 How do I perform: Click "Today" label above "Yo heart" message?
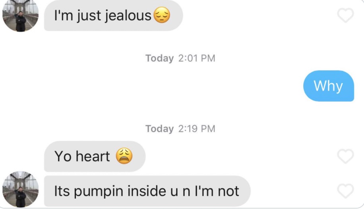point(159,129)
